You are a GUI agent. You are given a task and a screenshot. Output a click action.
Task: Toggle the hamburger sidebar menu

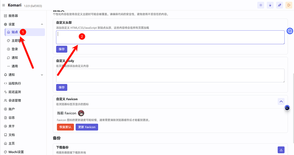[x=4, y=5]
